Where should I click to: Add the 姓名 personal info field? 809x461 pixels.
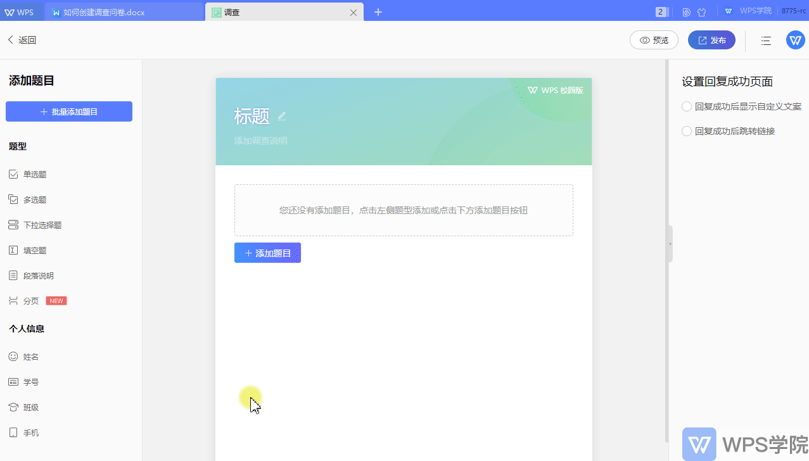(x=30, y=356)
